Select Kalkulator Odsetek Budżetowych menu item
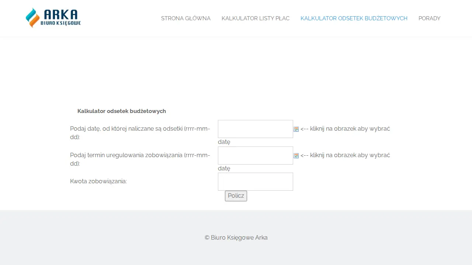 click(x=354, y=18)
